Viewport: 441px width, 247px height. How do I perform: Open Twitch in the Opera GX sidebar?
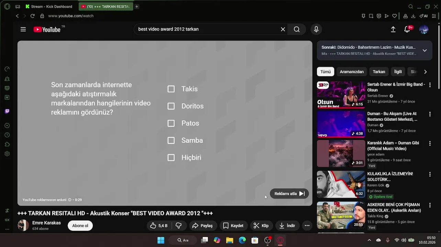(7, 111)
